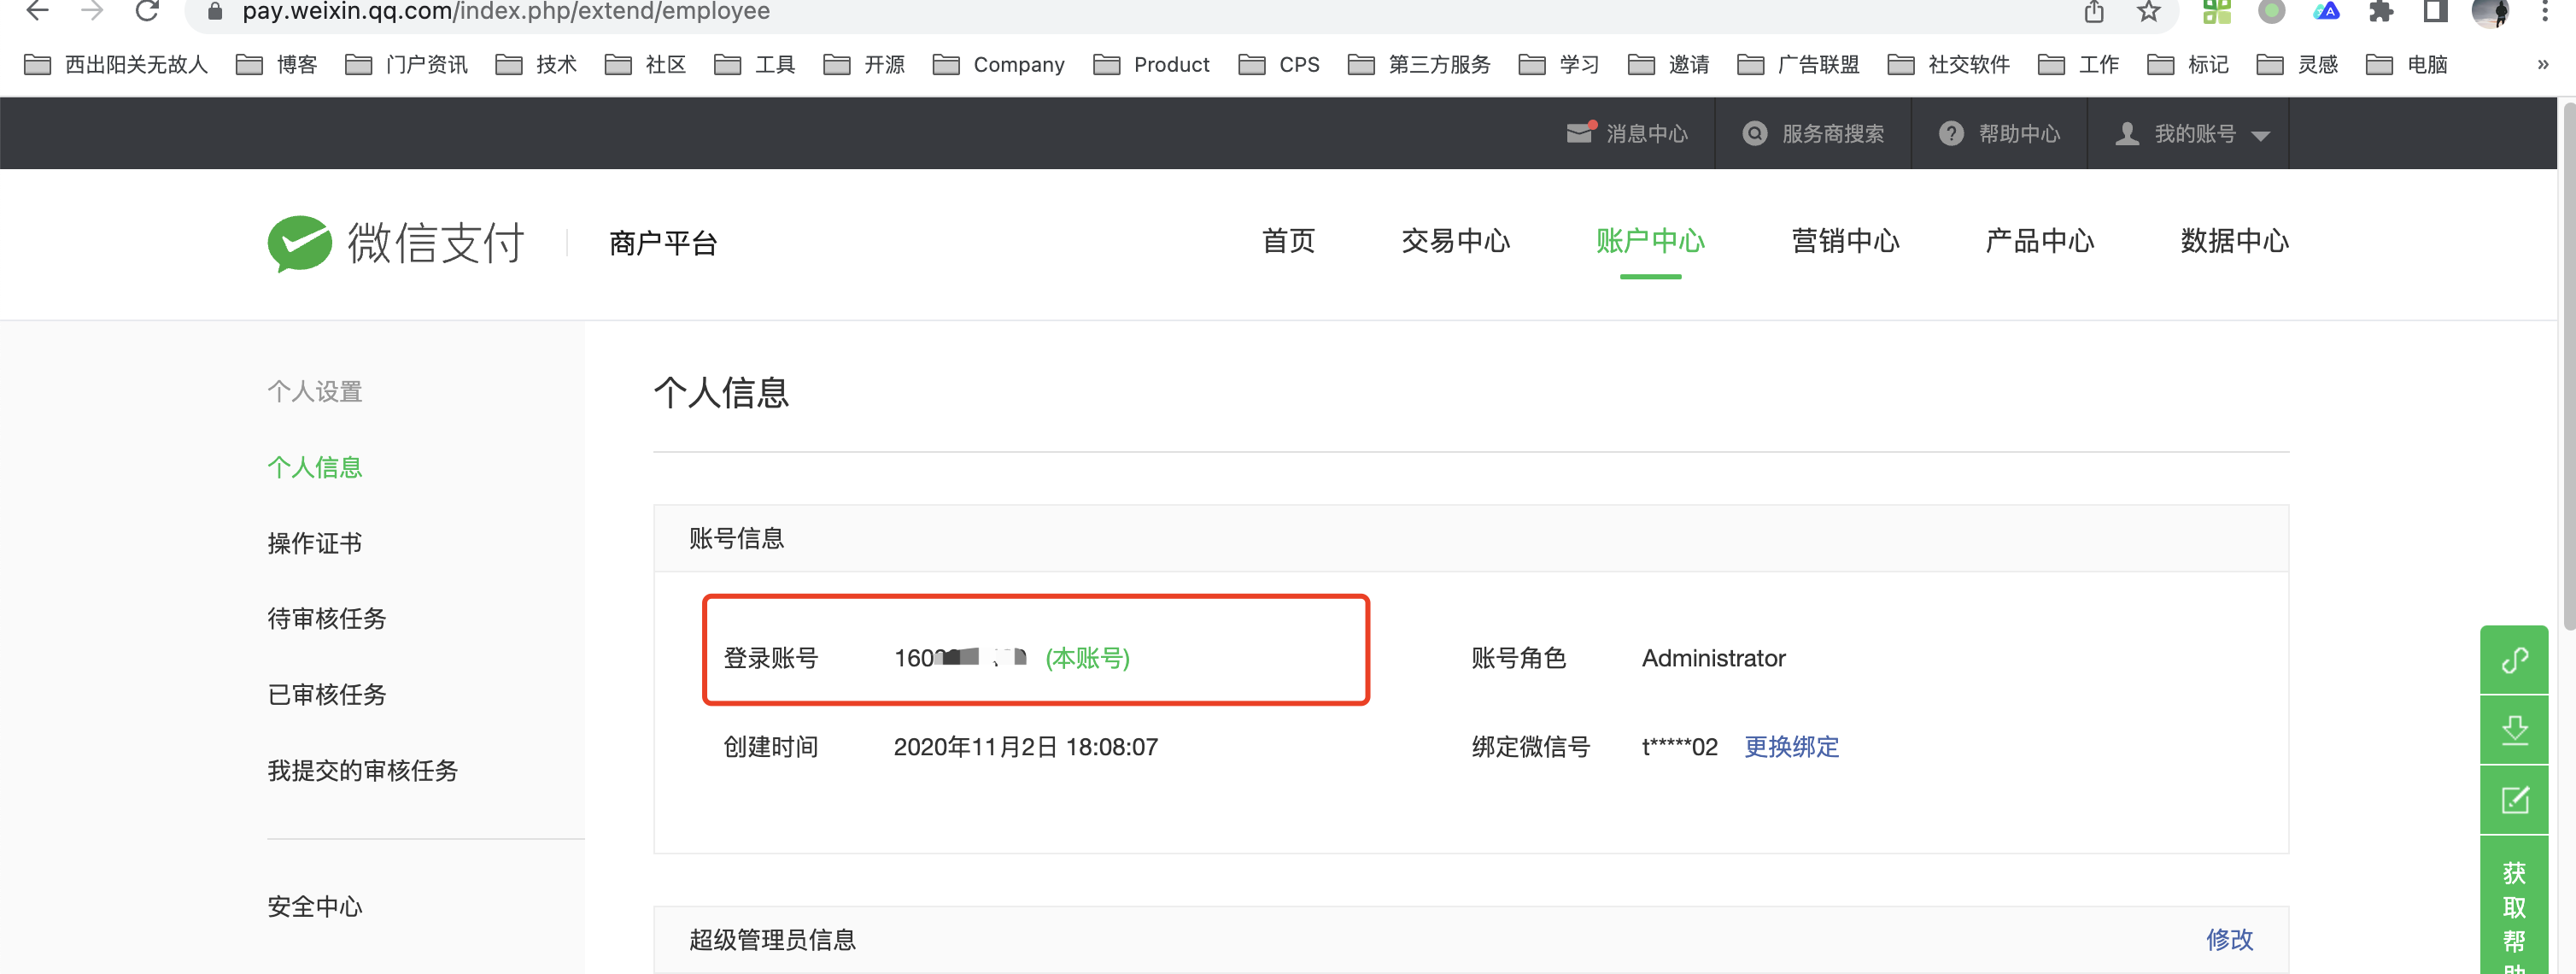Click the share icon in address bar
The height and width of the screenshot is (974, 2576).
point(2094,12)
